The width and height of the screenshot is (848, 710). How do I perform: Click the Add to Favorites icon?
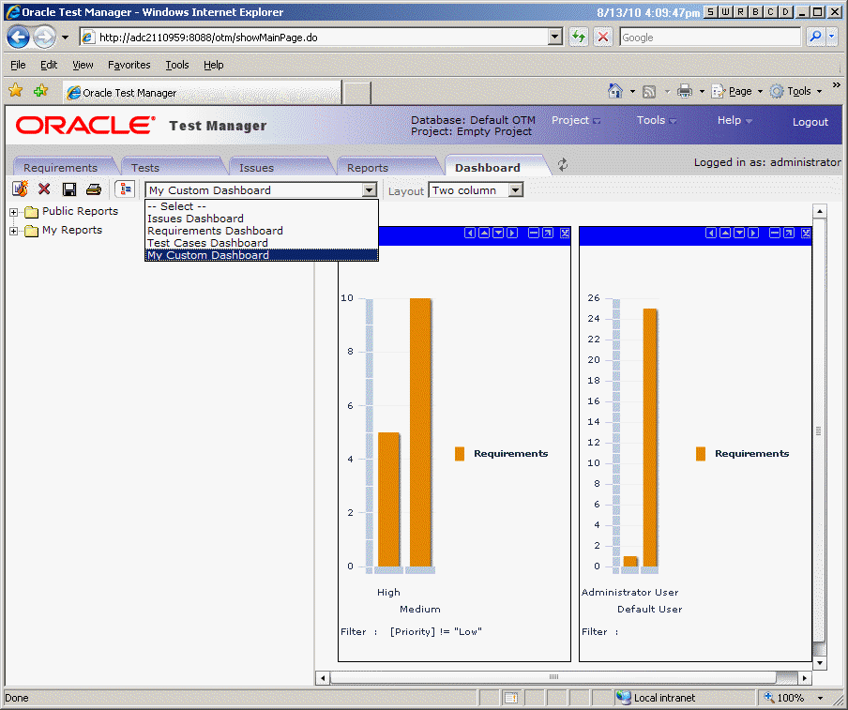[40, 91]
